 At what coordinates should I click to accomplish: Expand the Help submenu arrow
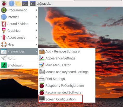point(36,44)
